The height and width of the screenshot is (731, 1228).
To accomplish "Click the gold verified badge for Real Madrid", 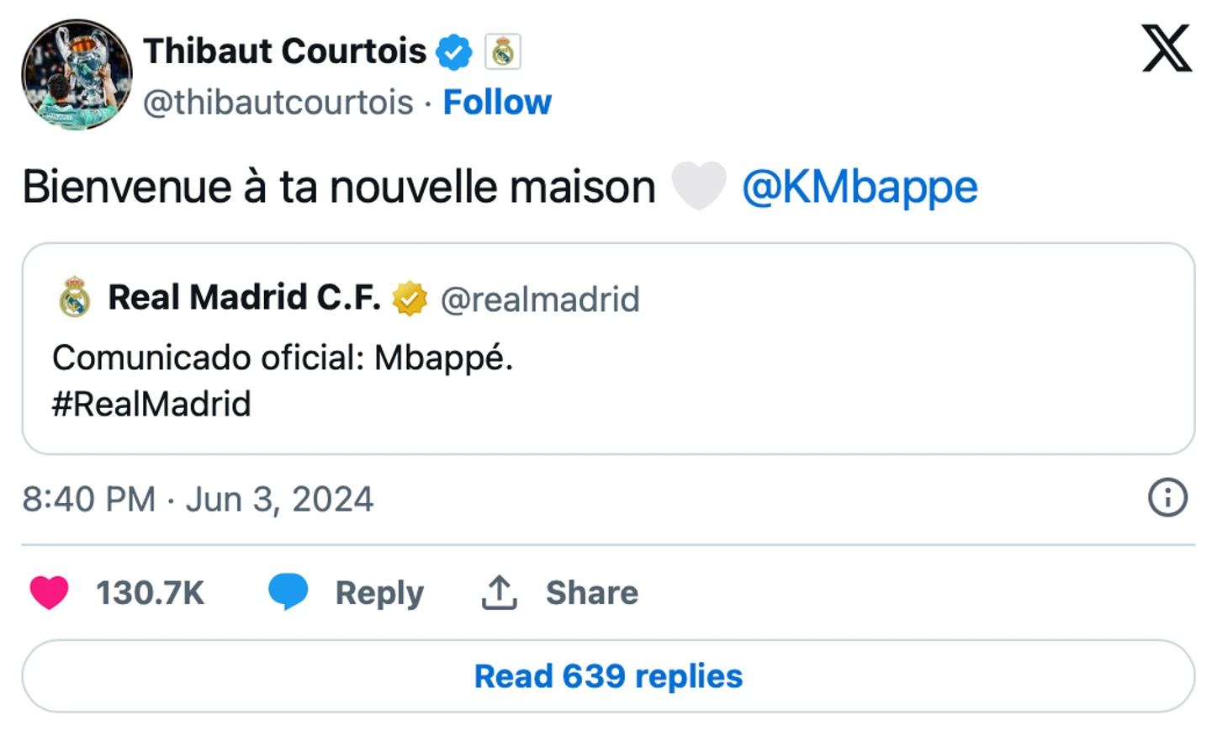I will point(410,299).
